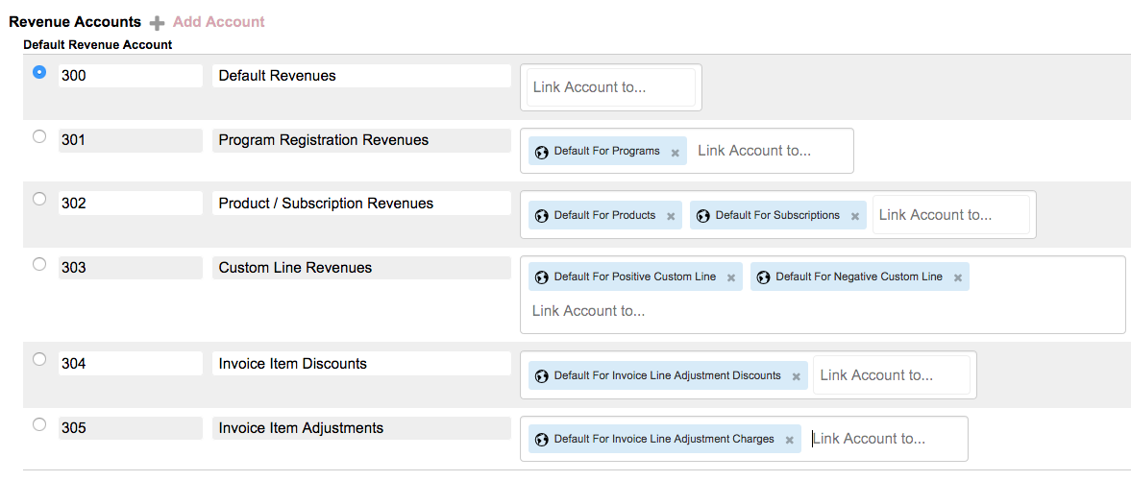The width and height of the screenshot is (1131, 481).
Task: Remove Invoice Line Adjustment Charges tag
Action: pos(789,440)
